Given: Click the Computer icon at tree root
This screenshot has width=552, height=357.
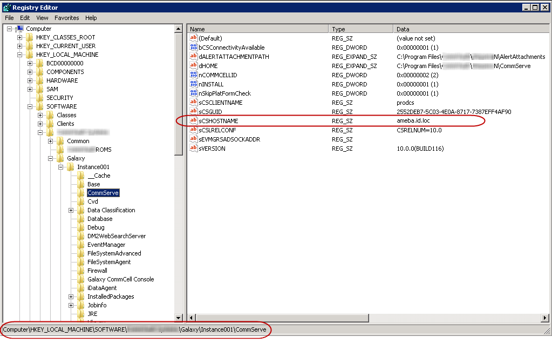Looking at the screenshot, I should (19, 29).
